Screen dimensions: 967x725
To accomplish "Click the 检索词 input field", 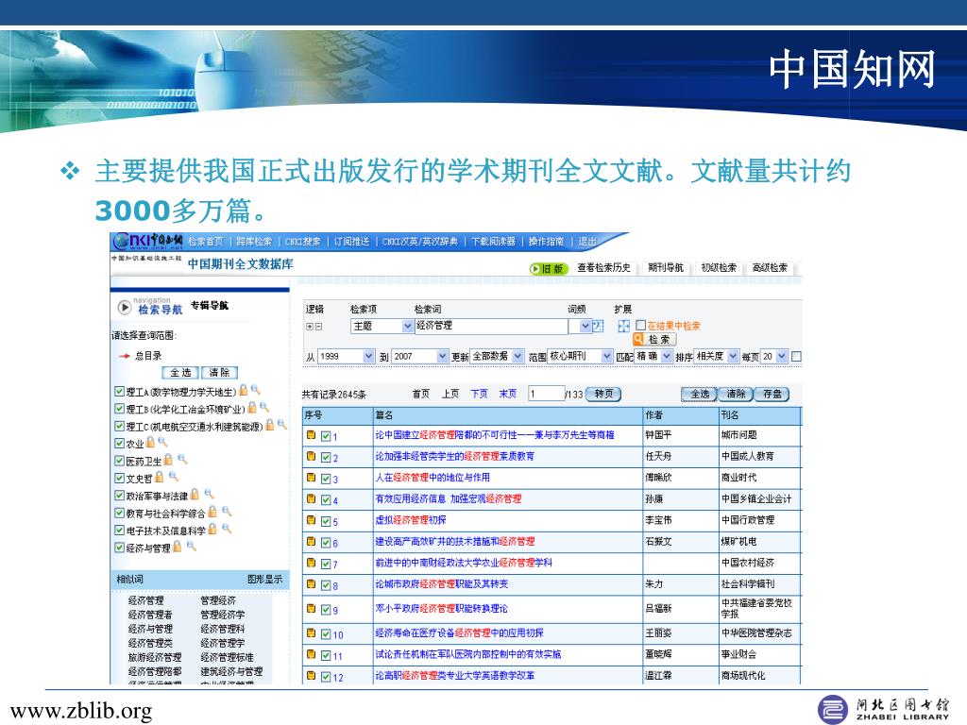I will [x=491, y=326].
